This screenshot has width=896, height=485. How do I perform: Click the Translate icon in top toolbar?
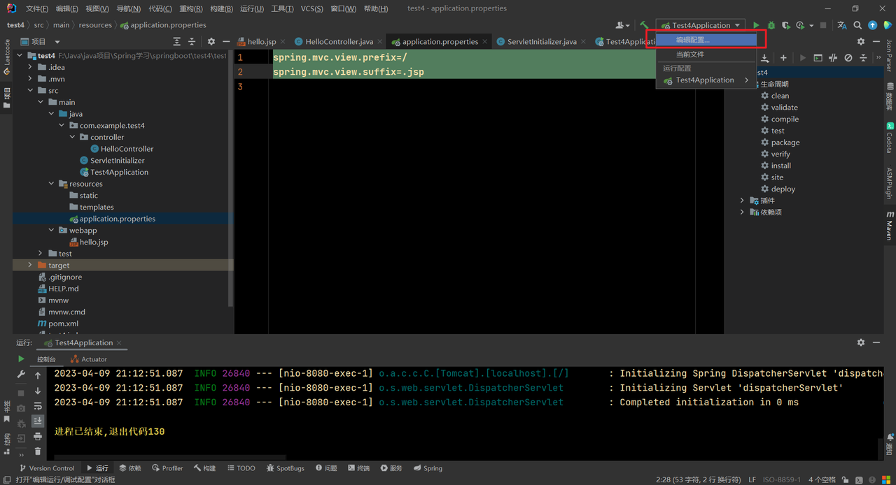coord(842,25)
